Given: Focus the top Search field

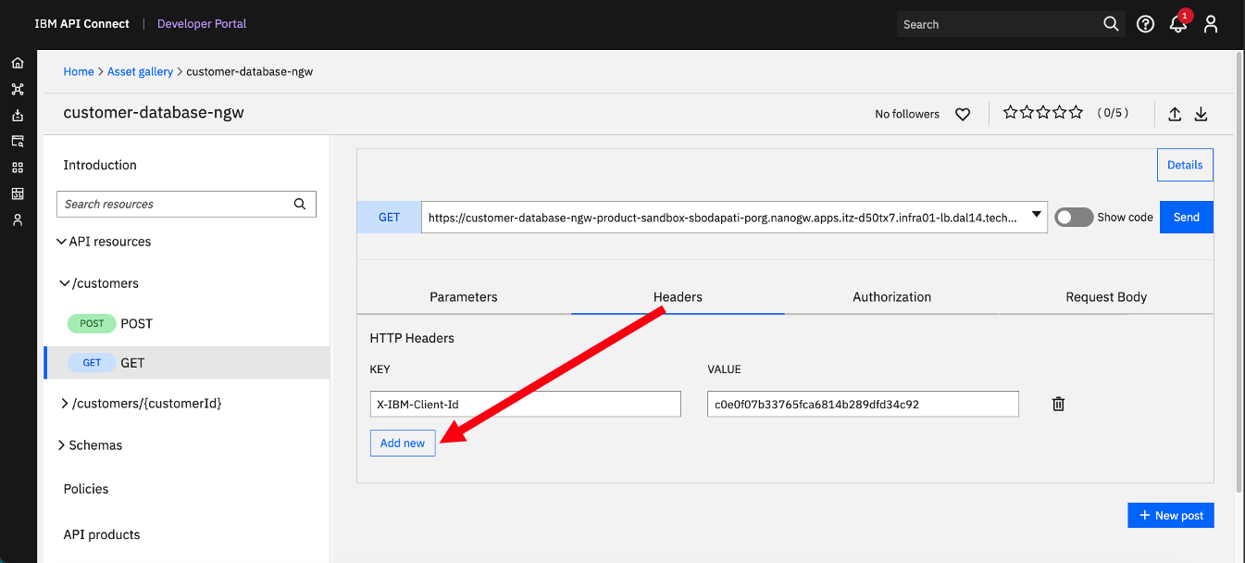Looking at the screenshot, I should tap(998, 24).
